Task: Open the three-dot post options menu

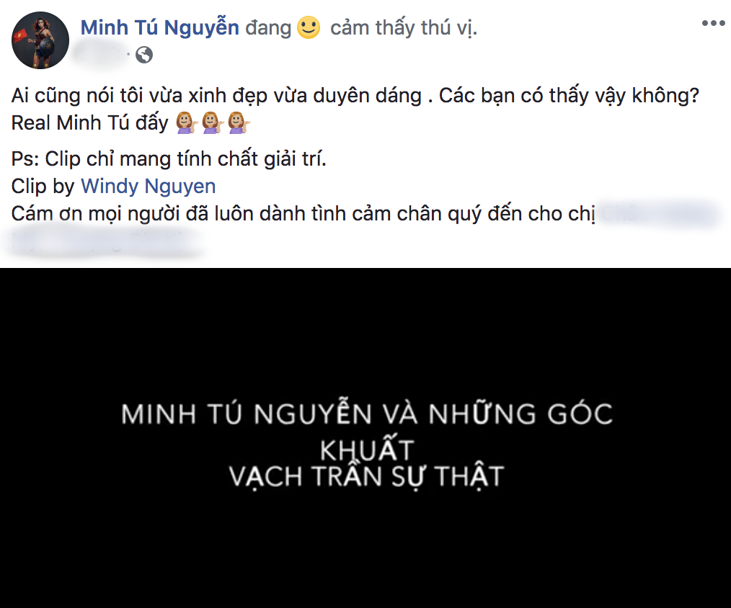Action: pos(713,23)
